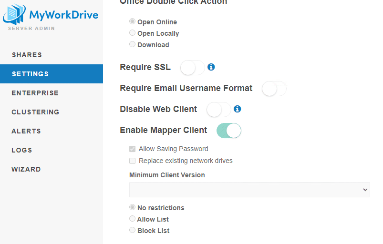Check Replace existing network drives
This screenshot has width=383, height=244.
pos(133,161)
